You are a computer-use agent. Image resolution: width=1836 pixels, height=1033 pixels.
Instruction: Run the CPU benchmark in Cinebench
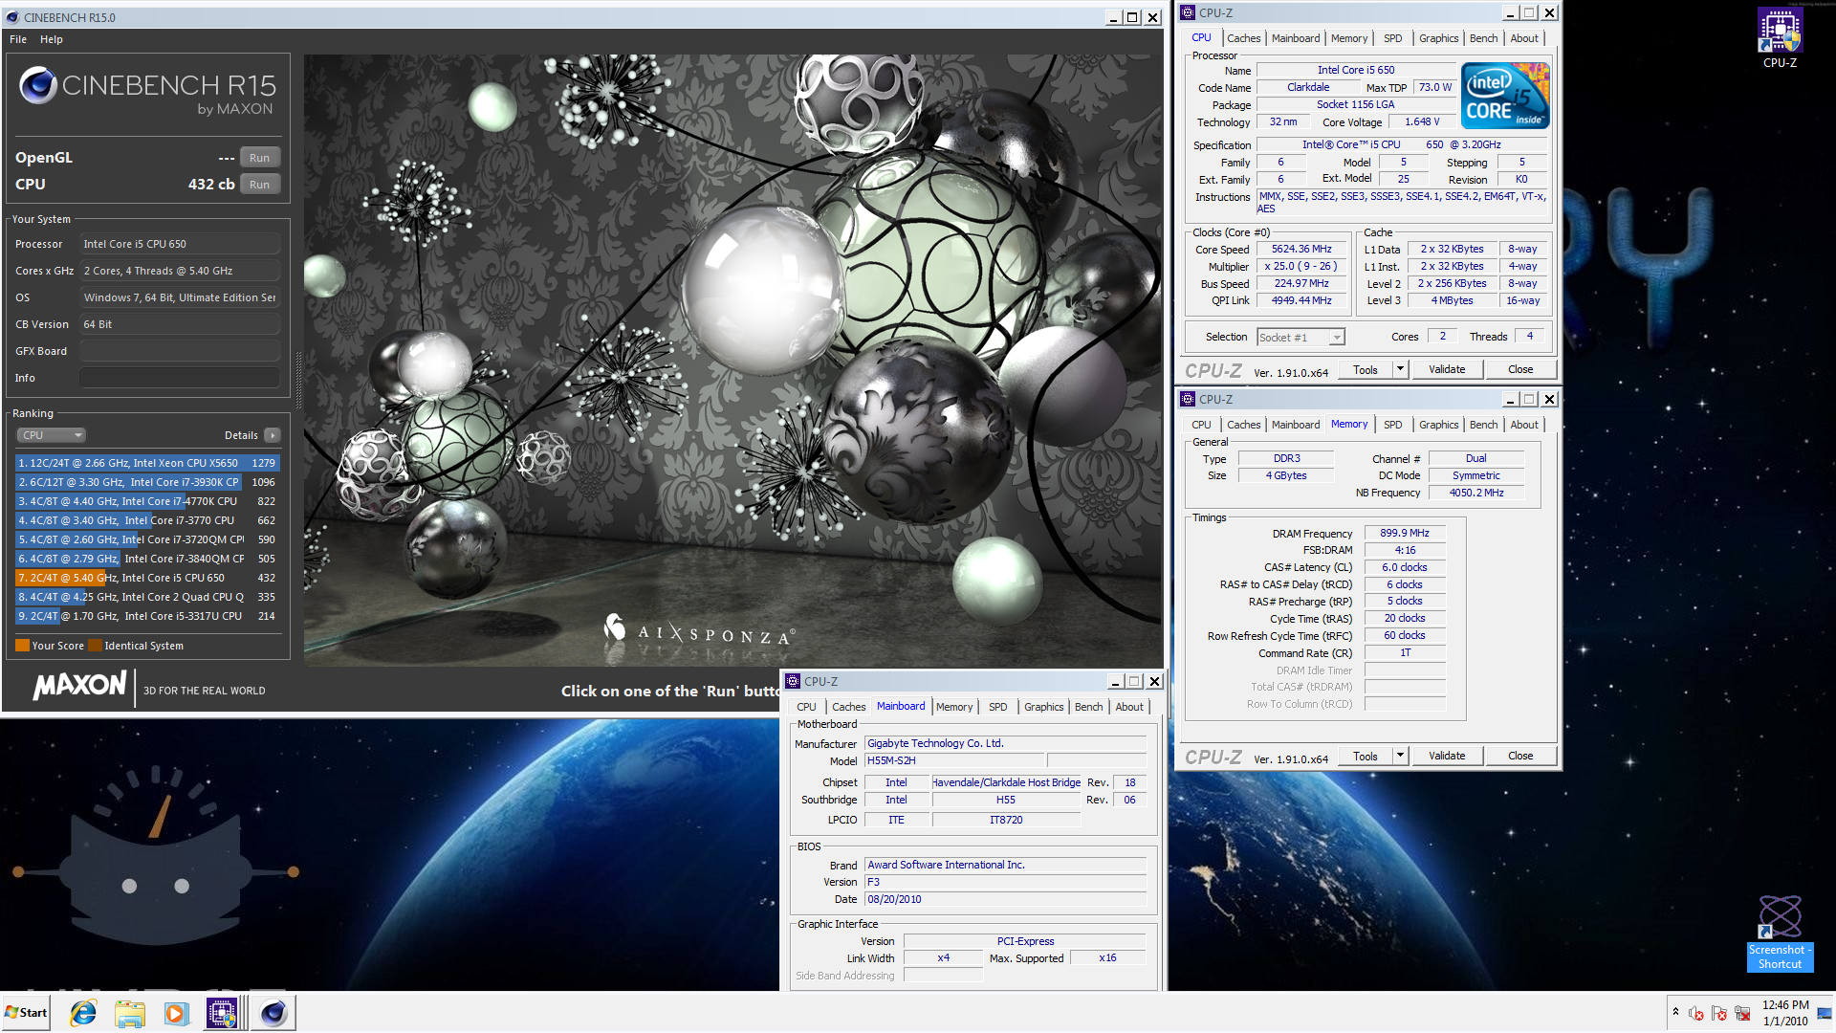point(259,185)
